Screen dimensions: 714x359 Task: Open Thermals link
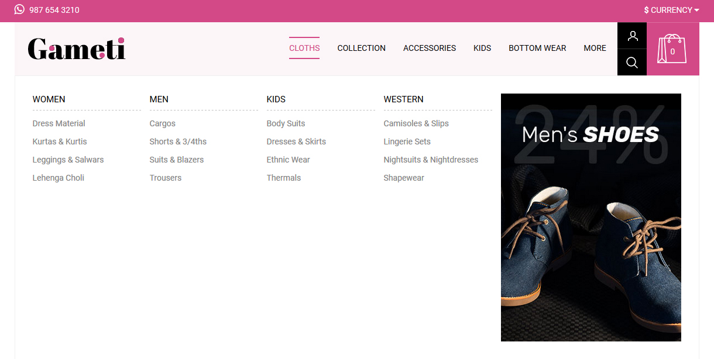pyautogui.click(x=284, y=178)
